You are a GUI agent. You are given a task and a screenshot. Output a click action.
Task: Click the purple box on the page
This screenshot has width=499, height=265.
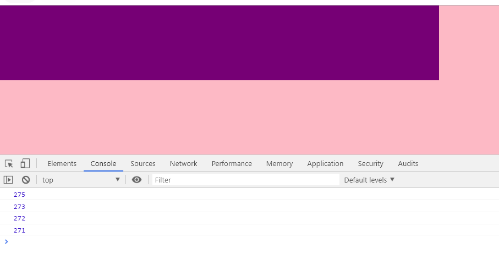(x=220, y=43)
